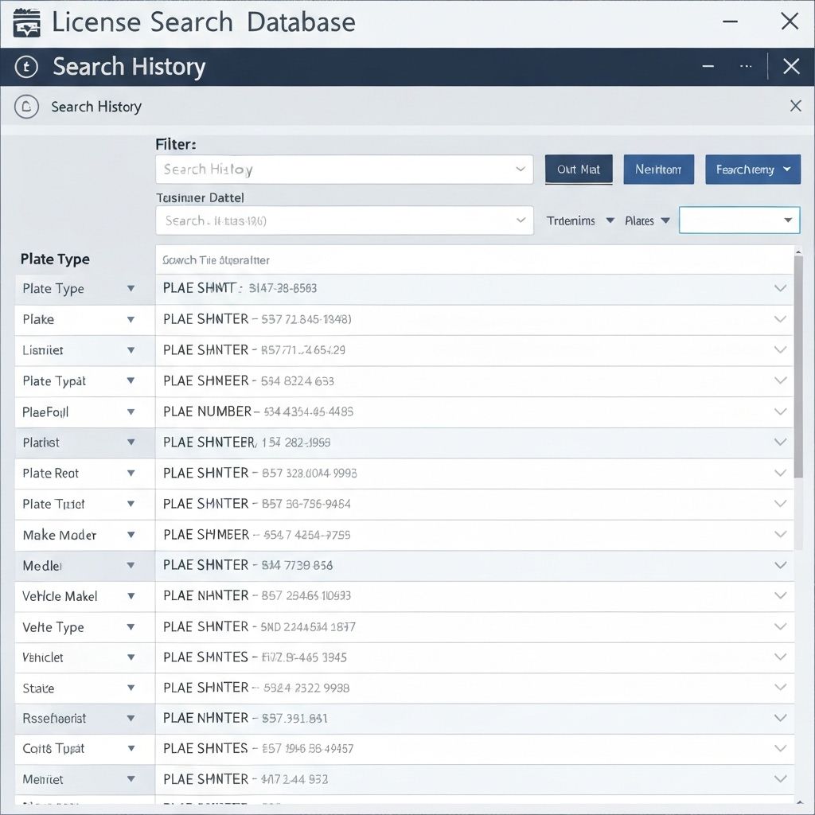
Task: Click the empty combo box near Plates
Action: (x=739, y=220)
